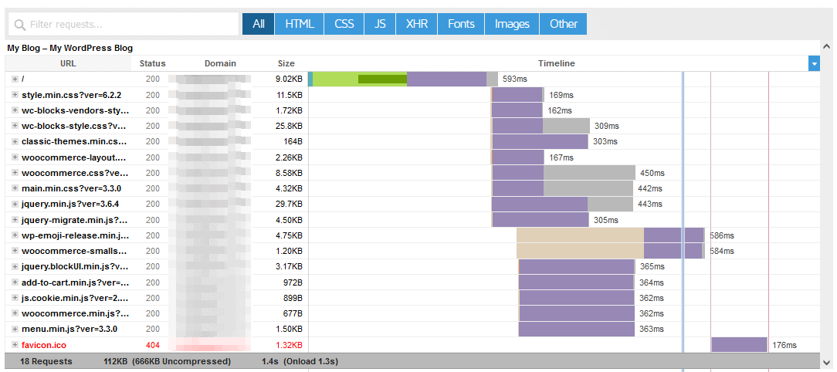Expand the classic-themes.min.css request row
This screenshot has width=837, height=372.
[x=15, y=141]
